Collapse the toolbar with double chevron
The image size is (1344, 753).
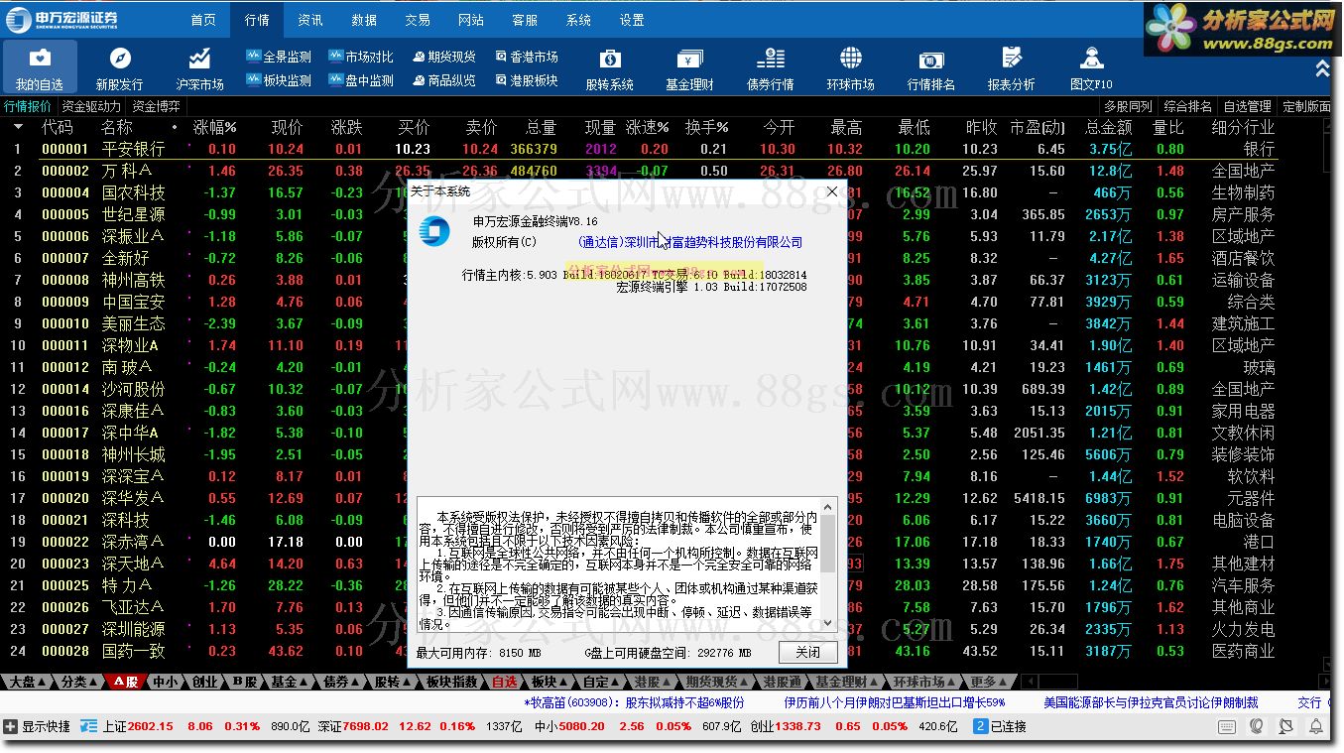(x=1322, y=67)
